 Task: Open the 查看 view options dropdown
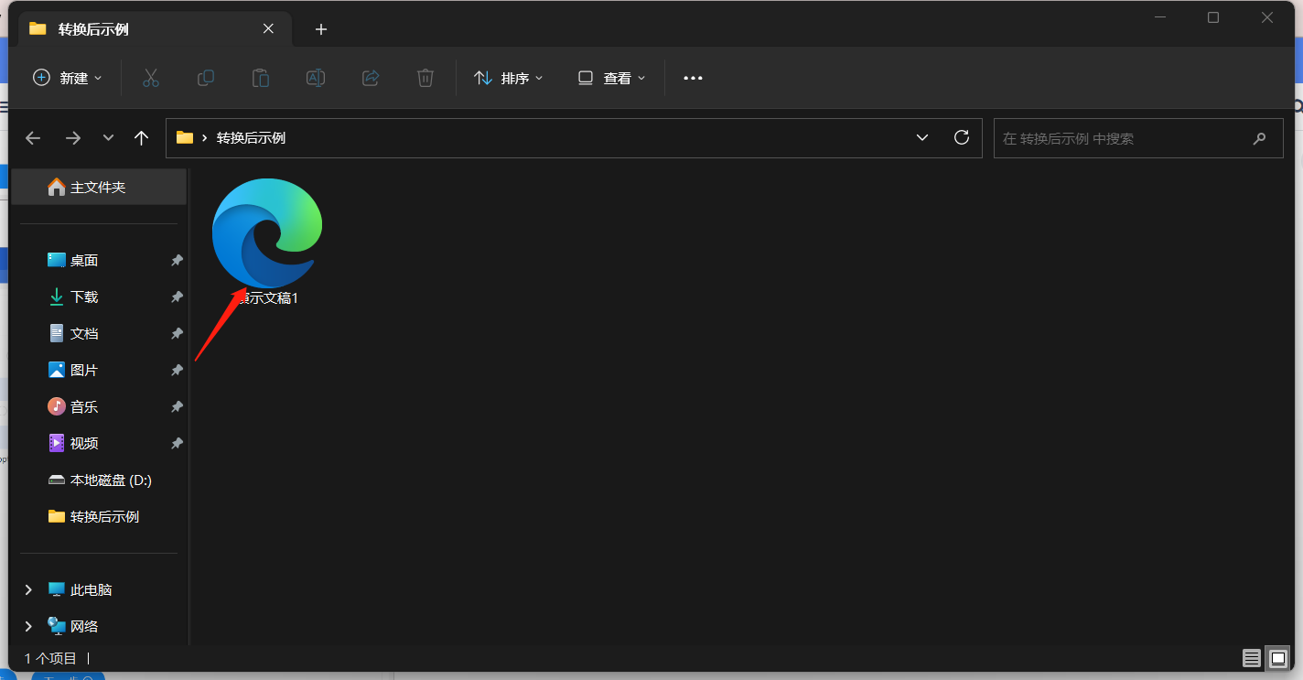(x=611, y=78)
